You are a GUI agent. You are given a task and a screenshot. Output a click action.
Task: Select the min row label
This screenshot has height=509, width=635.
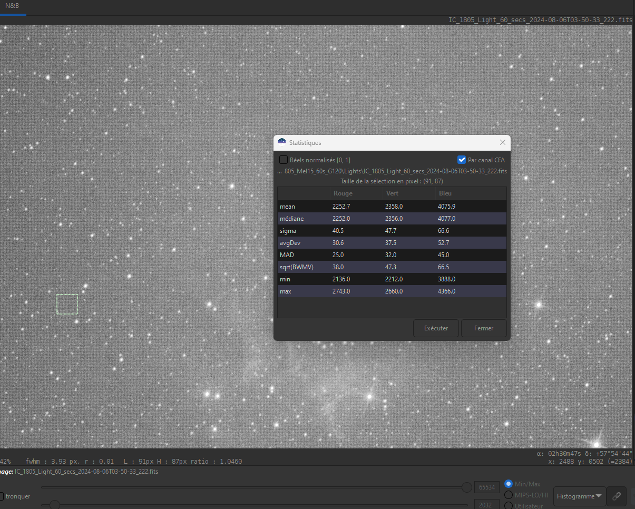(x=285, y=279)
